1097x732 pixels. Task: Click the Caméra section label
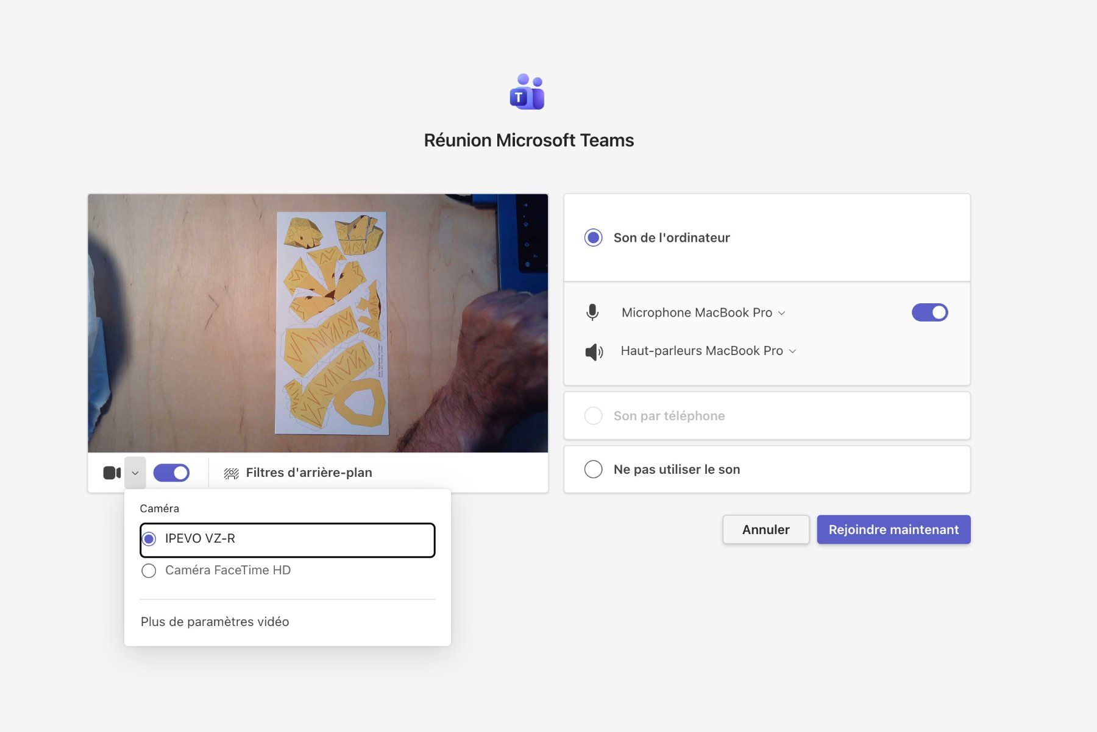point(160,509)
